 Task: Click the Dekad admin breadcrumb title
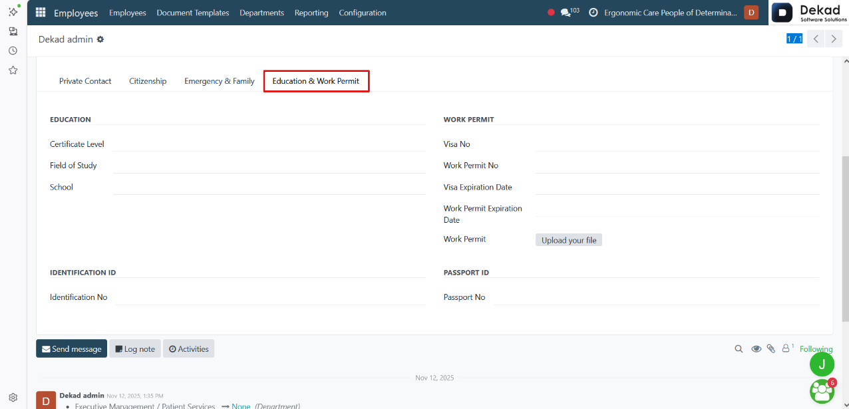[66, 39]
